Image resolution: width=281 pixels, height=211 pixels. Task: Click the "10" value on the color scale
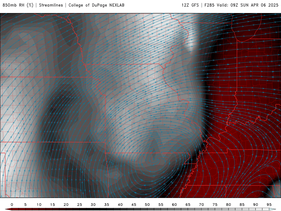coord(39,205)
